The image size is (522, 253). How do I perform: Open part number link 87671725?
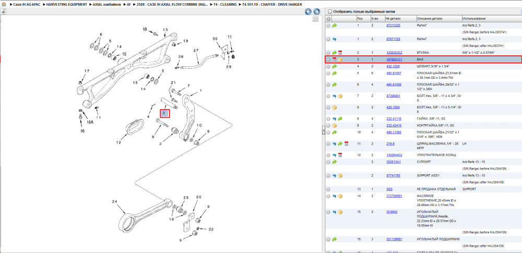click(393, 39)
